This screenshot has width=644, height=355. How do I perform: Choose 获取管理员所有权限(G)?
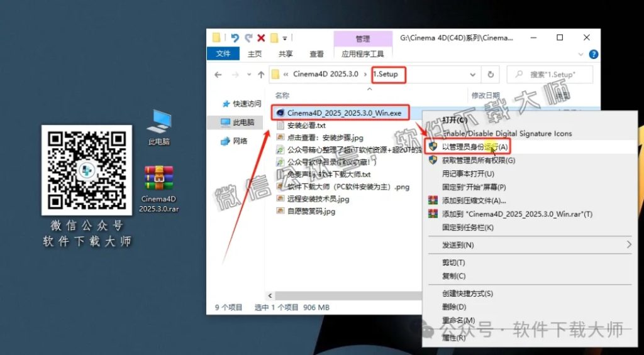click(530, 160)
